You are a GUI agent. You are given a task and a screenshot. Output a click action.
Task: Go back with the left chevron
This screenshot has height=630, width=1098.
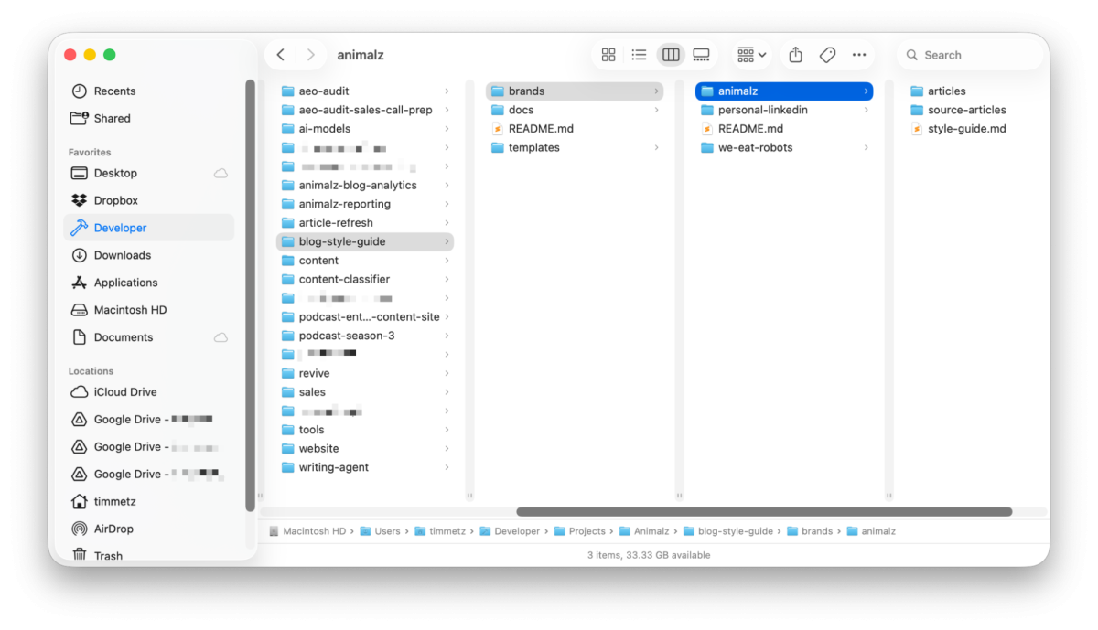tap(281, 55)
